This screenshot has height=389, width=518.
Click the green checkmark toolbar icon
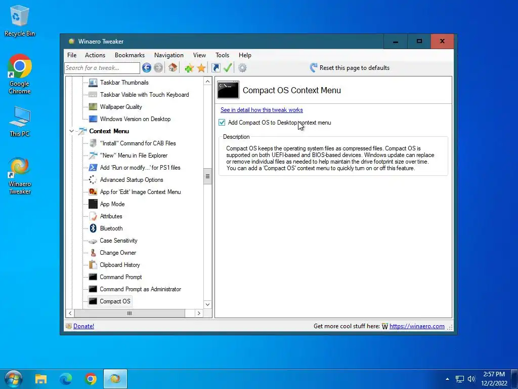click(x=228, y=68)
